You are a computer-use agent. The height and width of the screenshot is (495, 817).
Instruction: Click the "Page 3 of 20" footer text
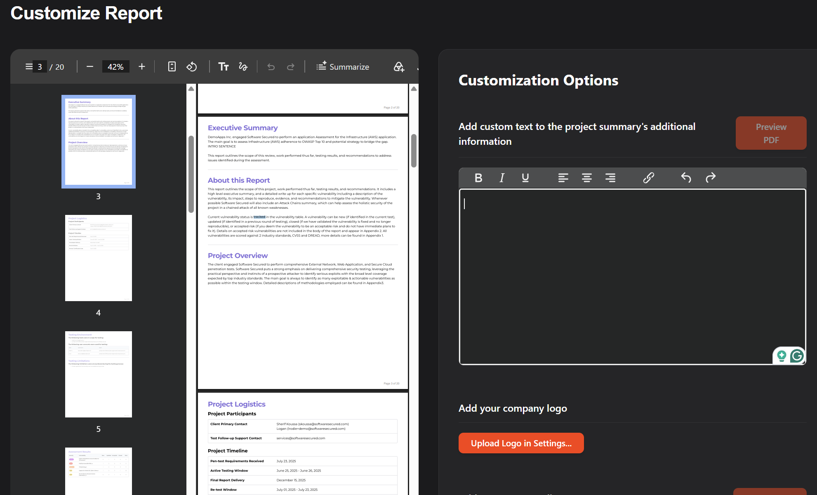(x=391, y=384)
